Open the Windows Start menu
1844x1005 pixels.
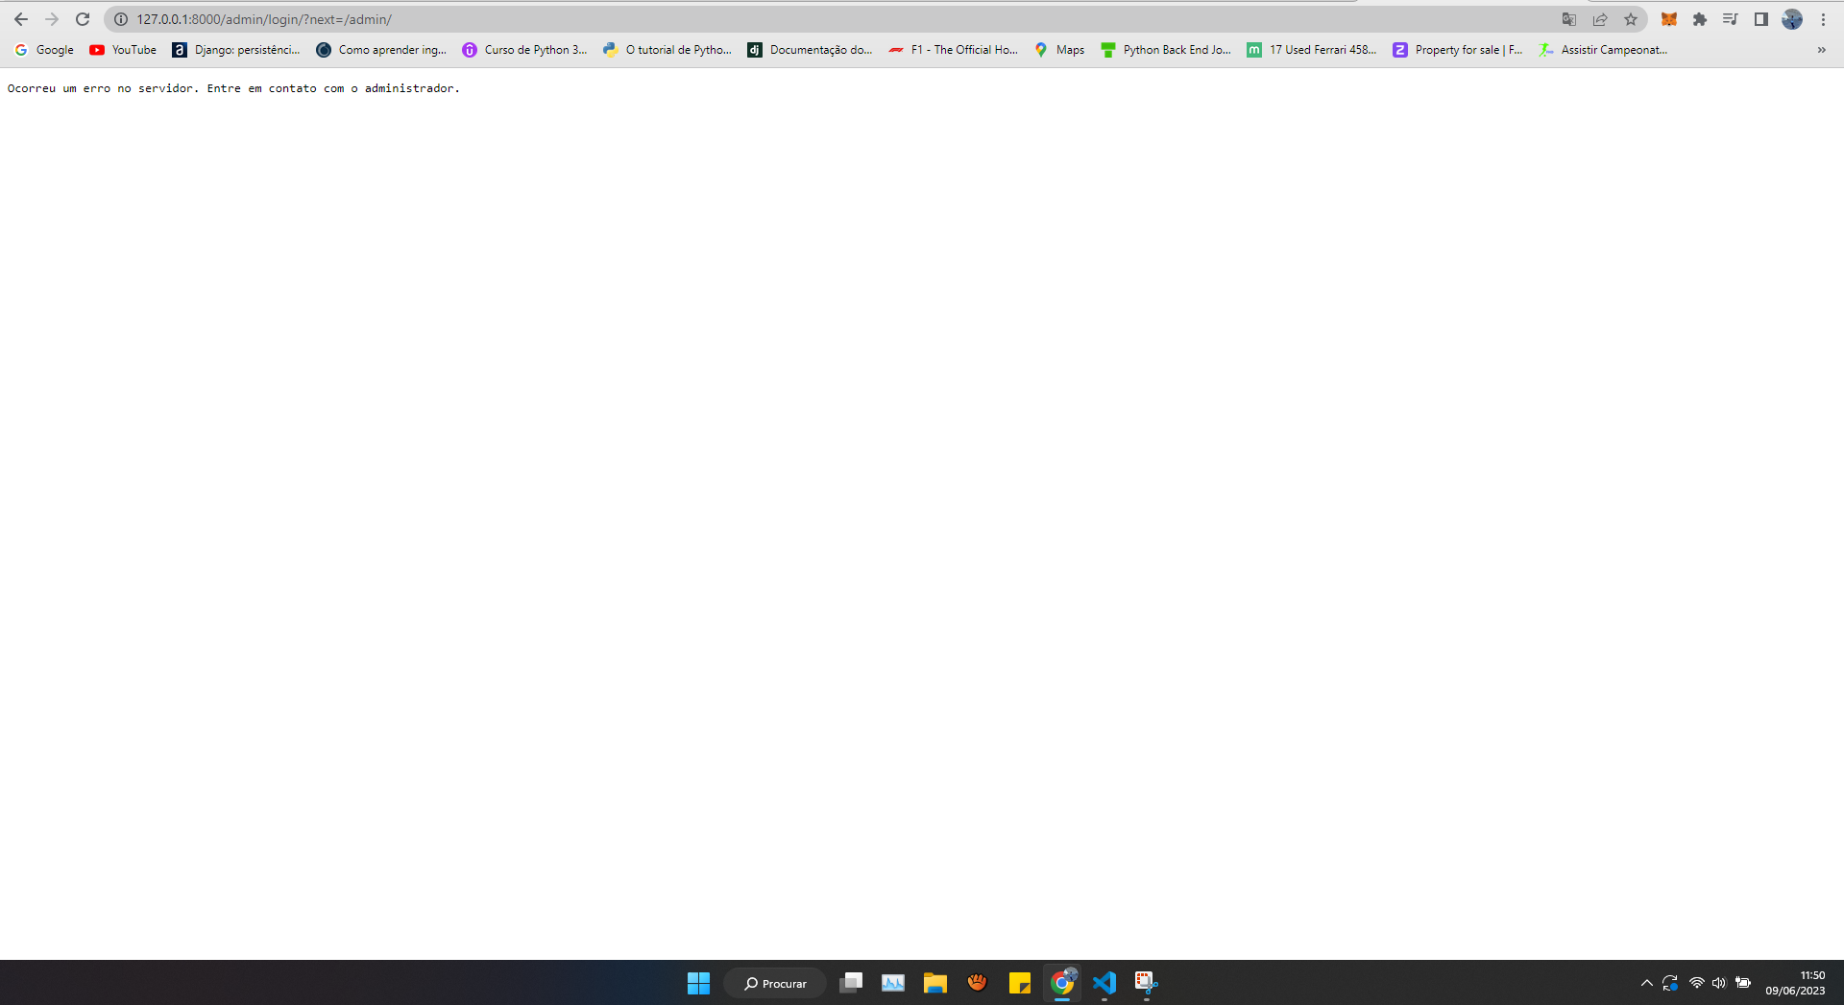pyautogui.click(x=698, y=983)
